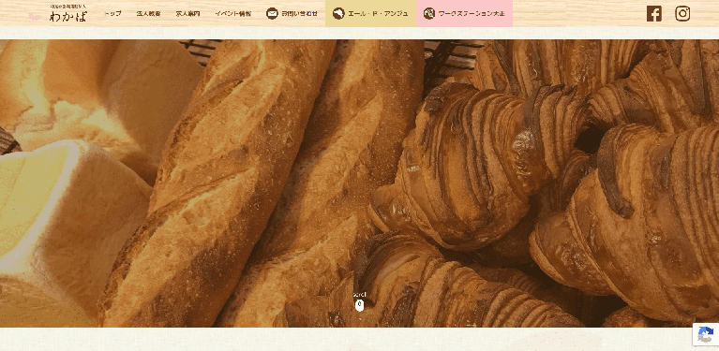Open the Facebook page icon
Screen dimensions: 719x351
[654, 14]
